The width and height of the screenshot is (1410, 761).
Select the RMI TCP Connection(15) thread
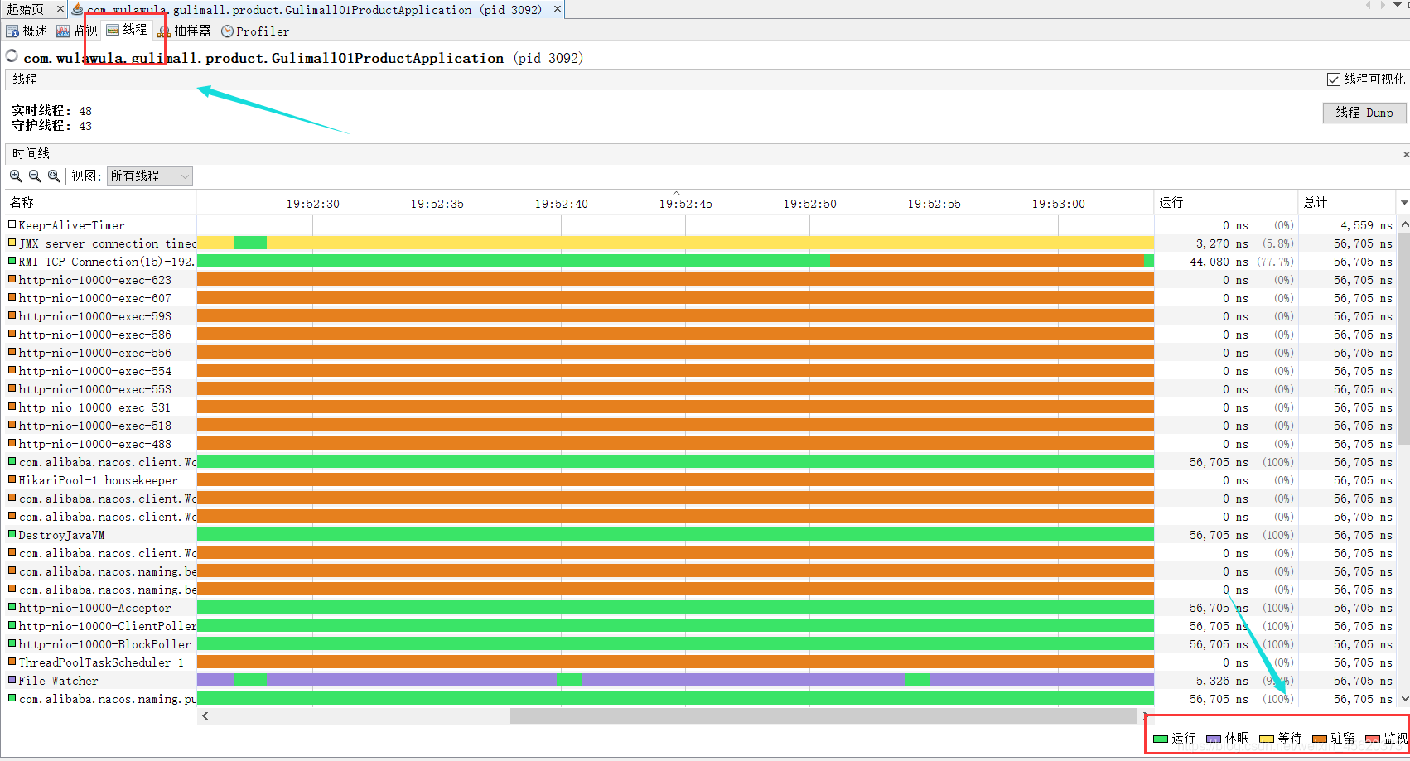[101, 262]
